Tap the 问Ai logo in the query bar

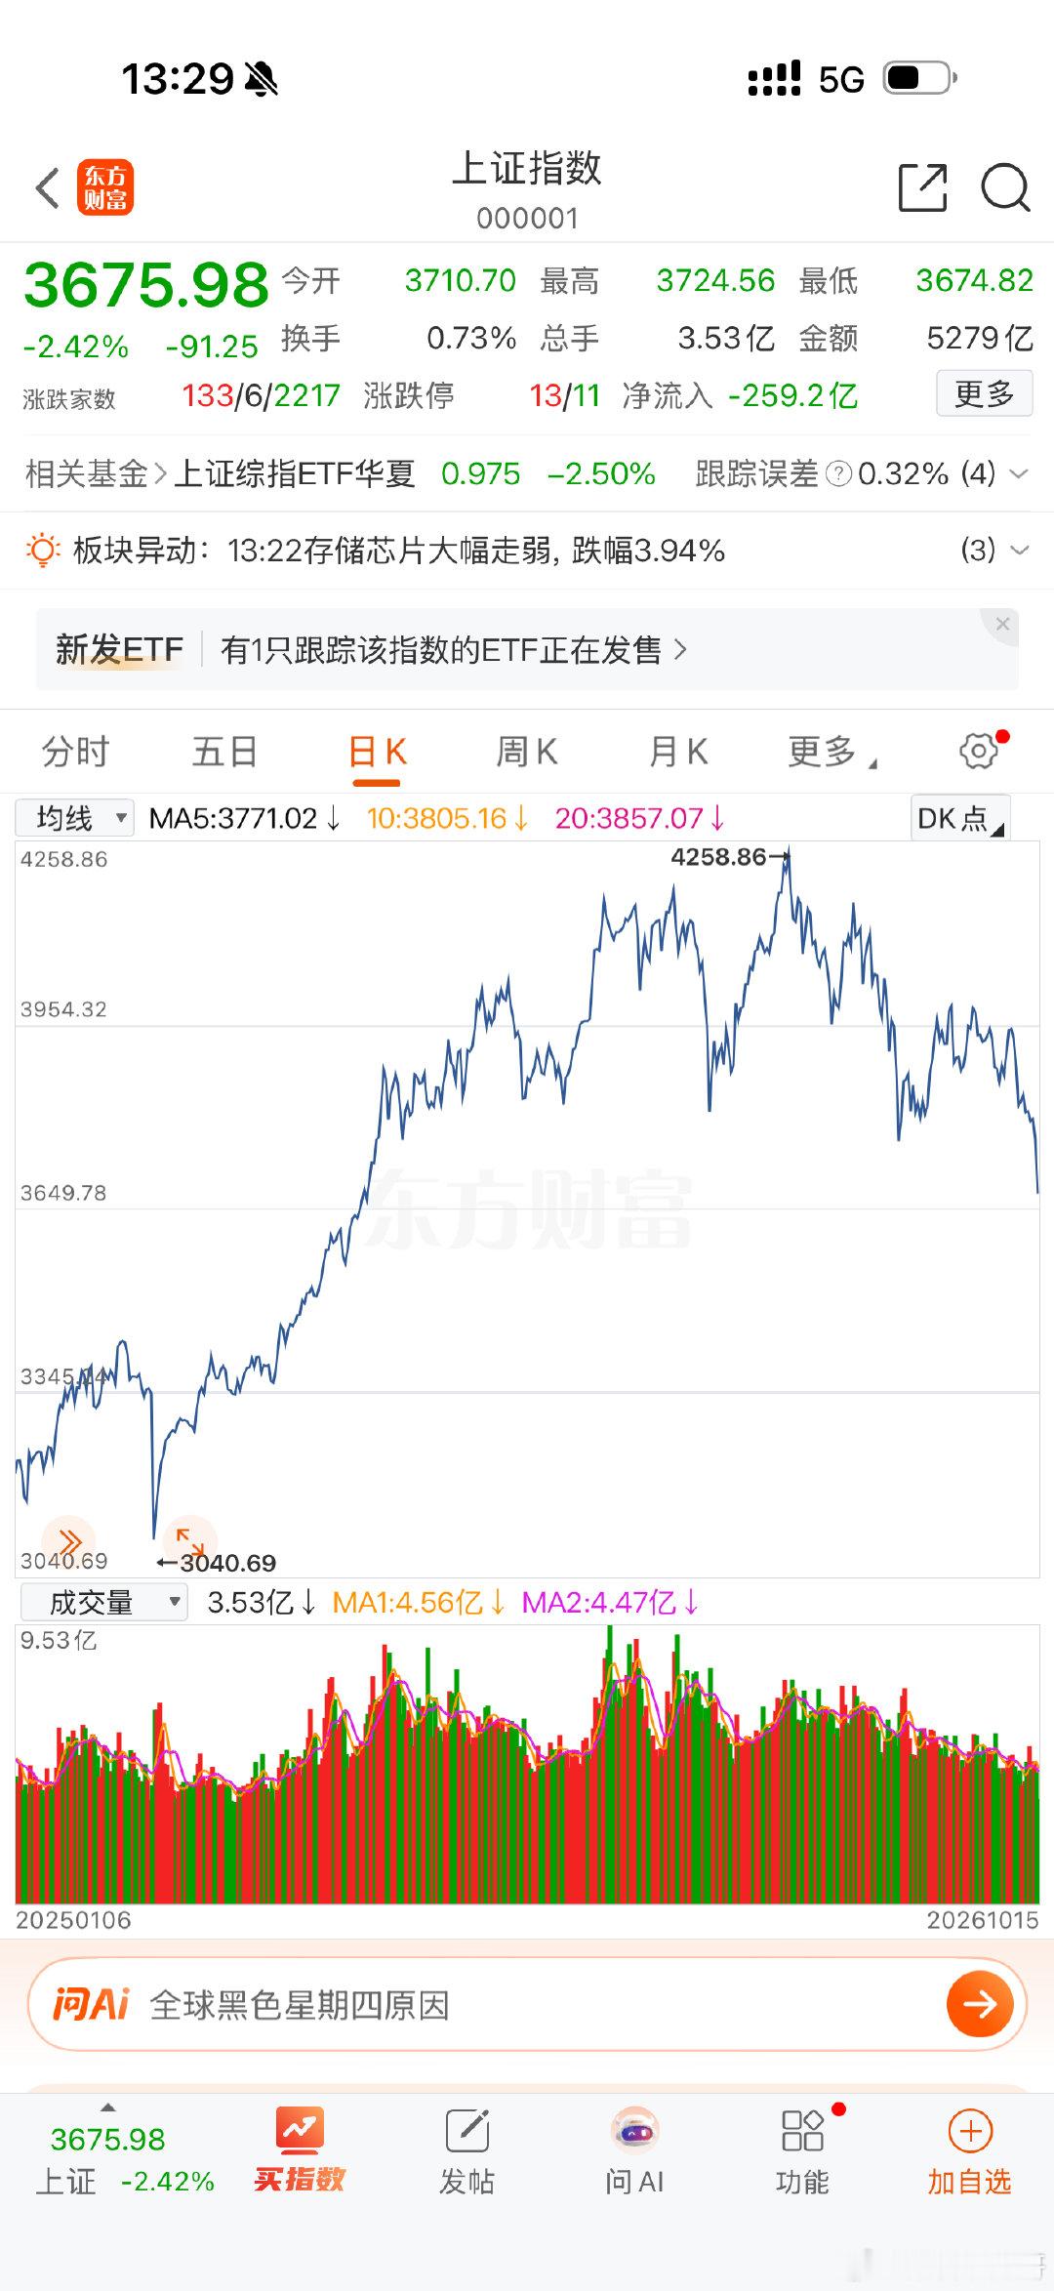(92, 2004)
